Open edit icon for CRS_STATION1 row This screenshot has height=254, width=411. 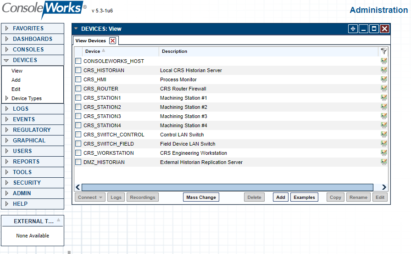pyautogui.click(x=384, y=98)
